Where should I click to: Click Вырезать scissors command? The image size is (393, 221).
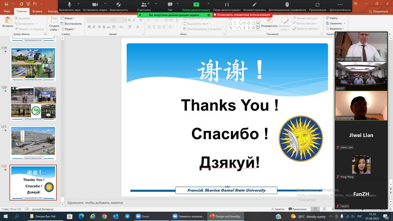pos(23,18)
